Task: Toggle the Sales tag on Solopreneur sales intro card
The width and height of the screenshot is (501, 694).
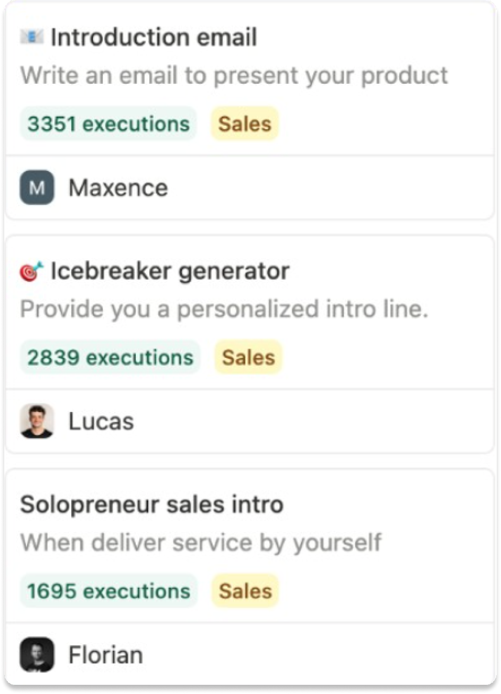Action: (x=245, y=590)
